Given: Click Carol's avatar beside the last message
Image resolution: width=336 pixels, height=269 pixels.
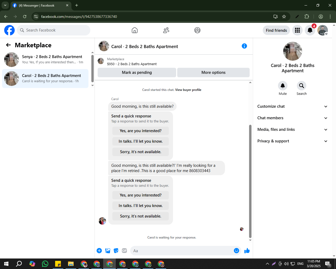Looking at the screenshot, I should coord(102,221).
